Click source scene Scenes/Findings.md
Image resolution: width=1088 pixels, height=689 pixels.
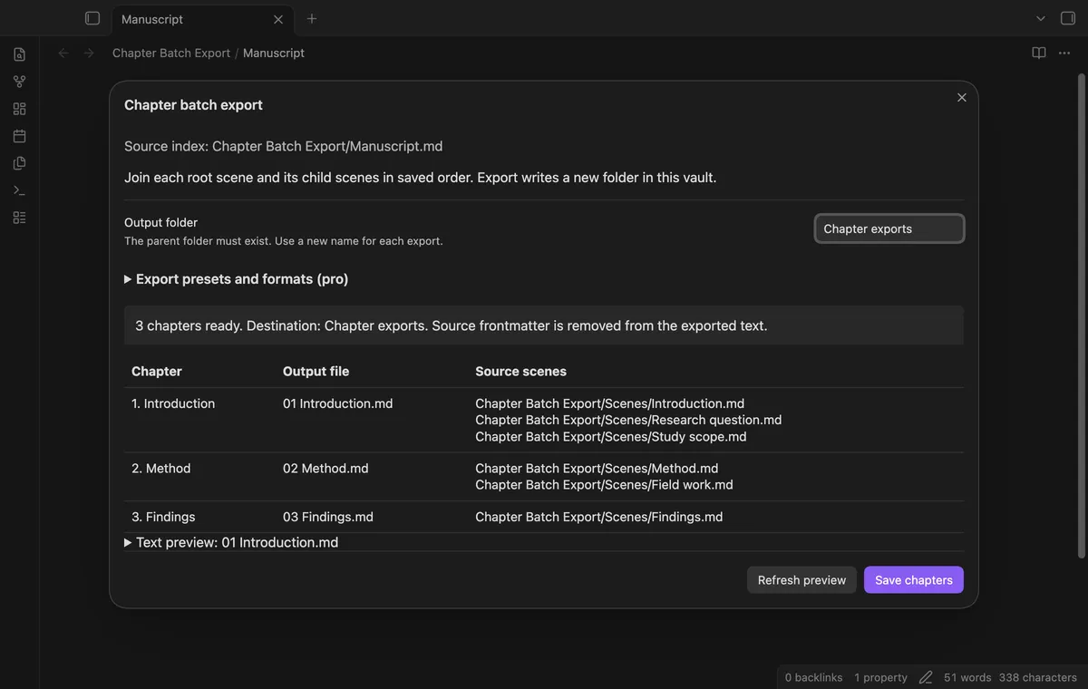tap(599, 517)
